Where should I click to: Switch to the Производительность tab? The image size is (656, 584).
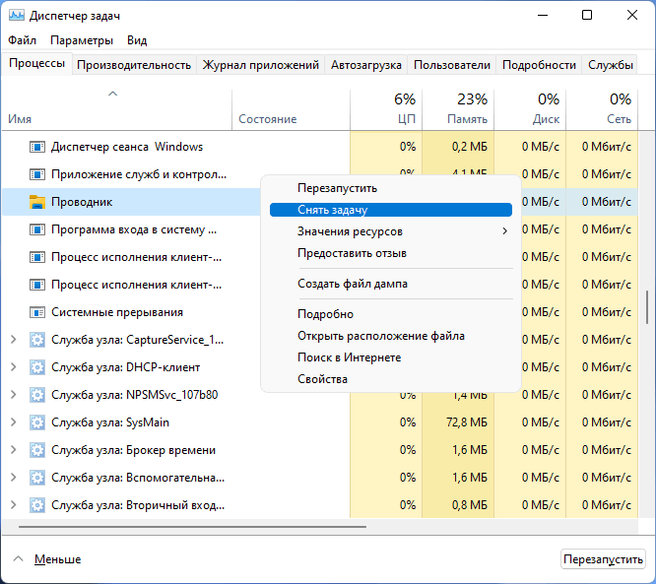pos(134,65)
